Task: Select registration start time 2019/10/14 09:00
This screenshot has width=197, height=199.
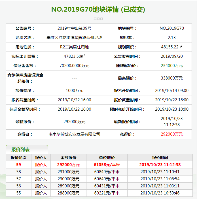Action: tap(172, 91)
